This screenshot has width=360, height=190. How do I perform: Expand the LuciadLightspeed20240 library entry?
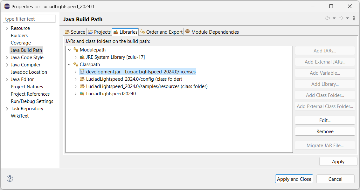point(76,94)
